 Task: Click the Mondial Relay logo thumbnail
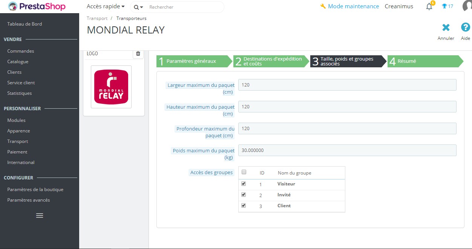[111, 87]
